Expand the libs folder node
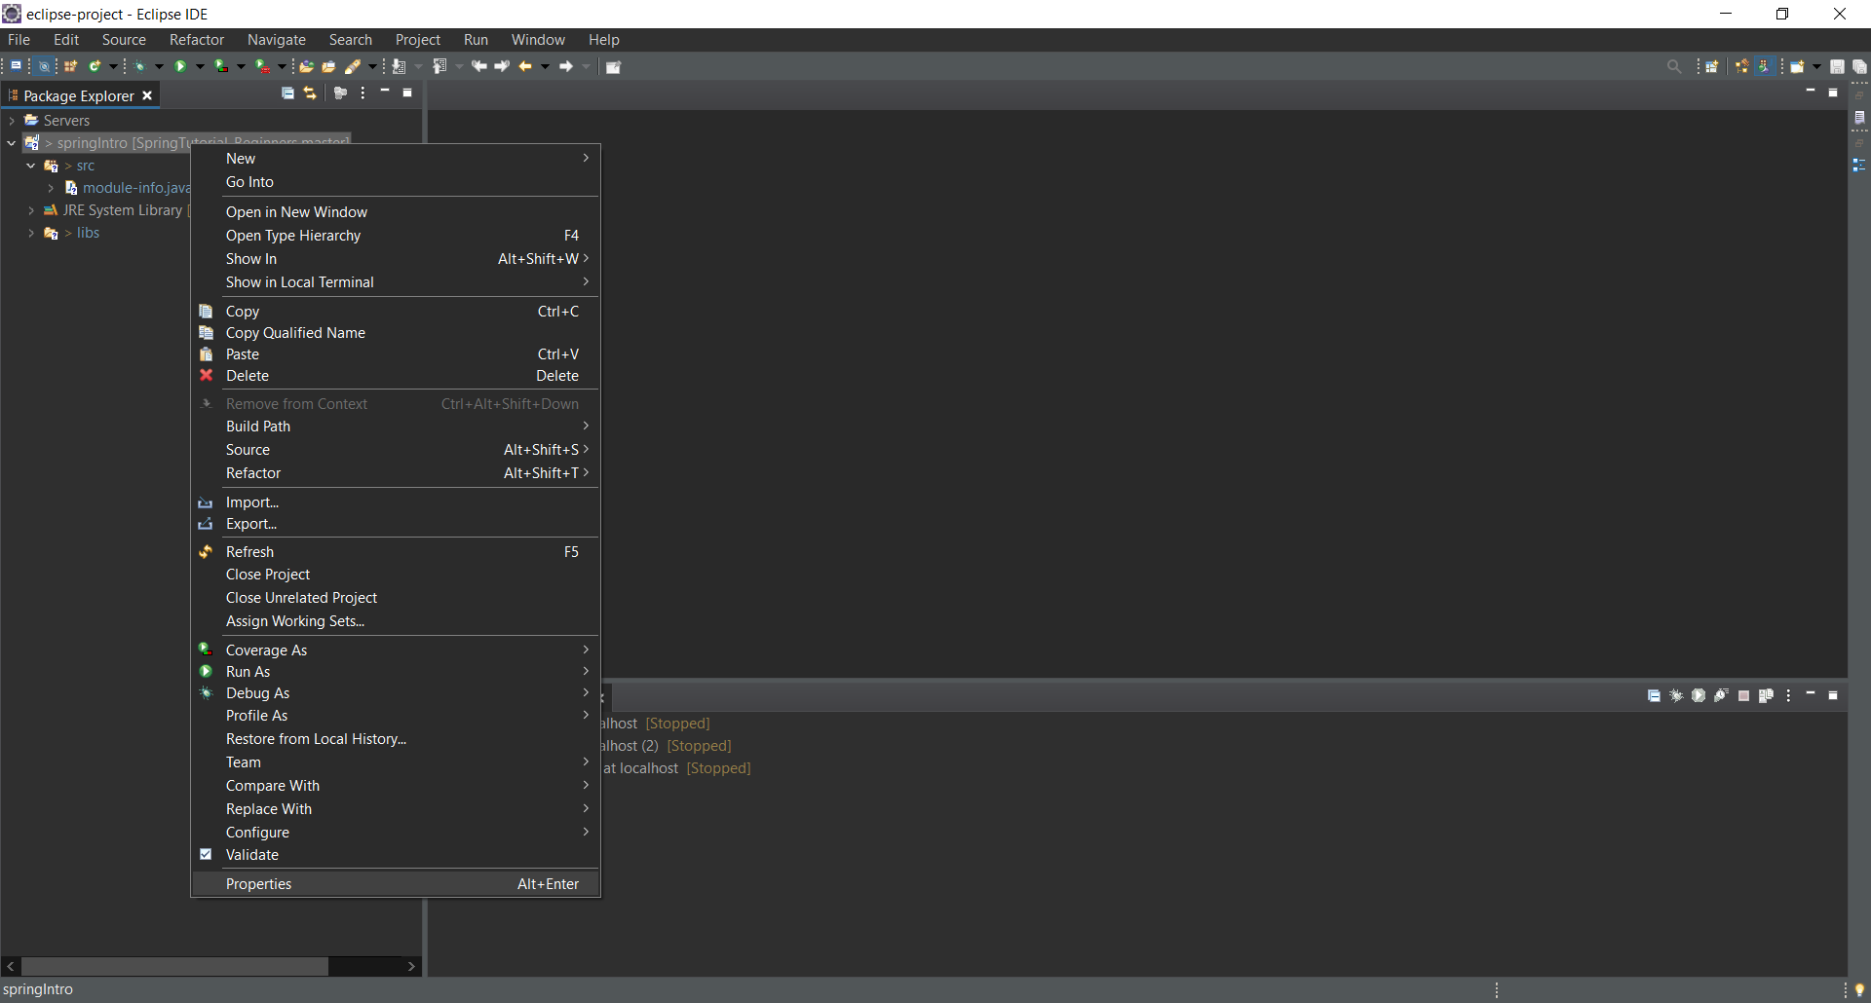This screenshot has height=1003, width=1871. [x=31, y=233]
